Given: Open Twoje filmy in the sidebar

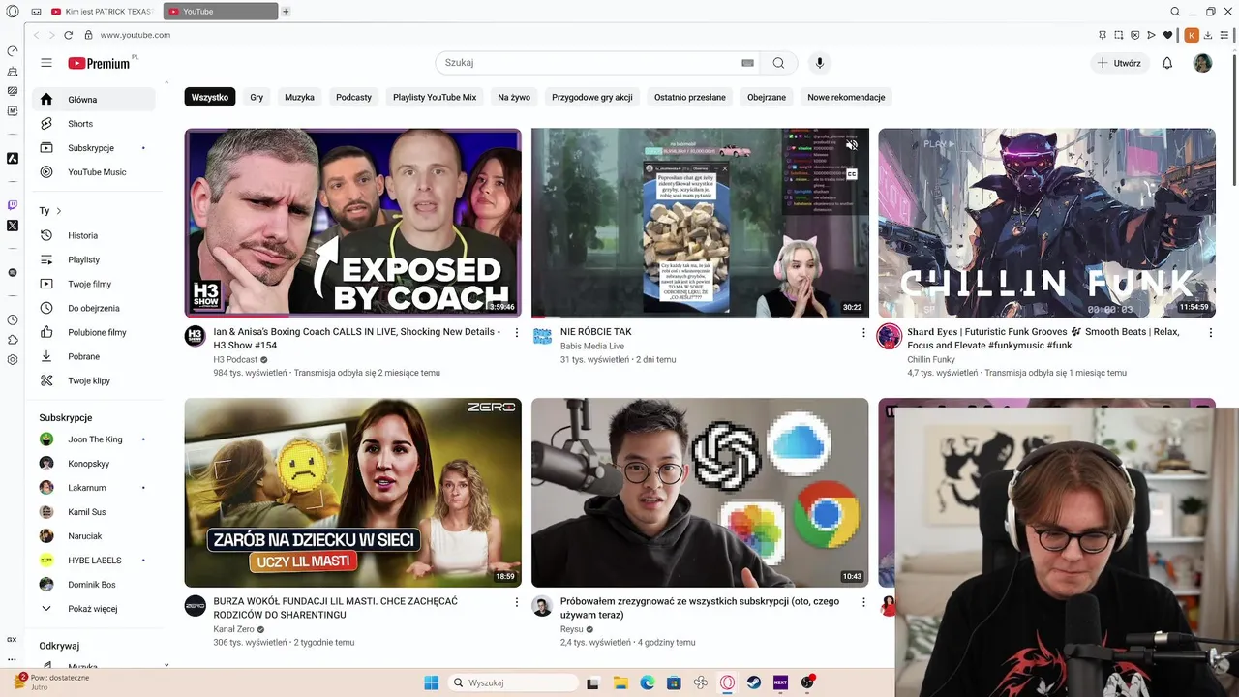Looking at the screenshot, I should pyautogui.click(x=93, y=284).
